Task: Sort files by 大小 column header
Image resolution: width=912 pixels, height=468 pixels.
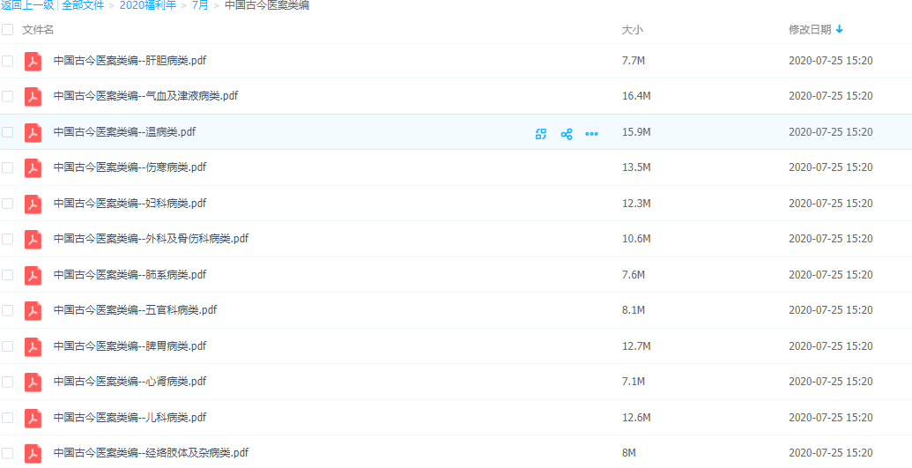Action: pyautogui.click(x=633, y=30)
